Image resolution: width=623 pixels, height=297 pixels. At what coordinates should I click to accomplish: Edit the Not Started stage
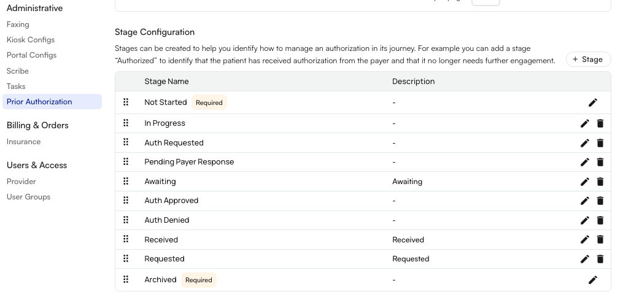(592, 102)
